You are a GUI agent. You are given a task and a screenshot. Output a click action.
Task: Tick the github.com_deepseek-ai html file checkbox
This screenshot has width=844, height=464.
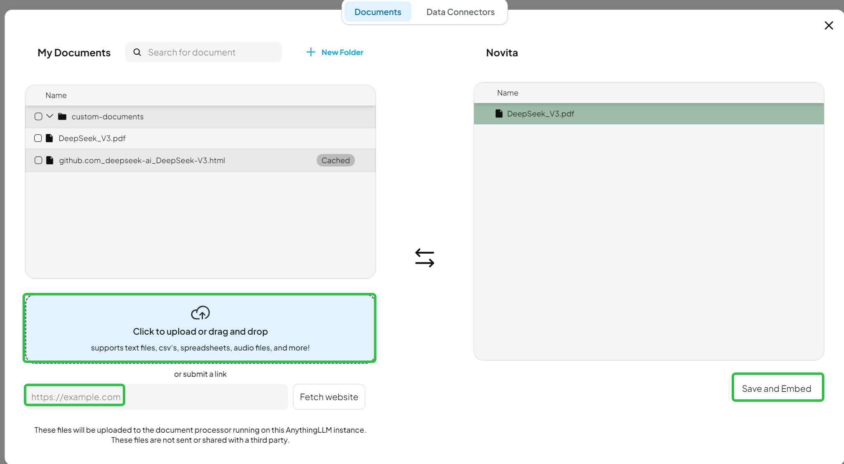click(38, 160)
